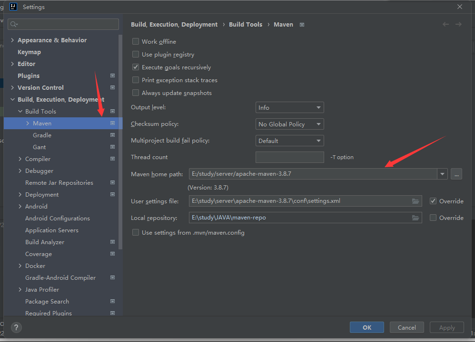Click project-level icon beside Remote Jar Repositories
The width and height of the screenshot is (475, 342).
point(112,183)
